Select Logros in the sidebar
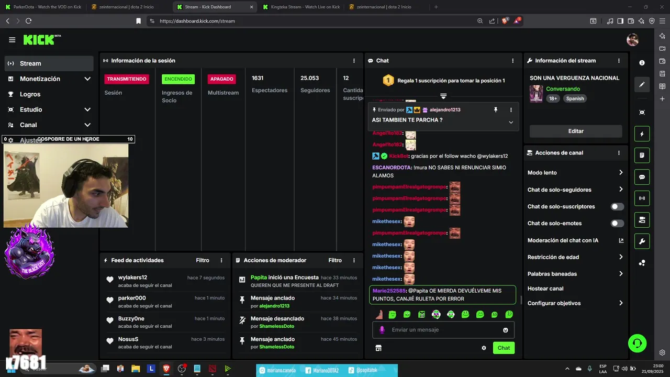Viewport: 670px width, 377px height. pos(49,94)
